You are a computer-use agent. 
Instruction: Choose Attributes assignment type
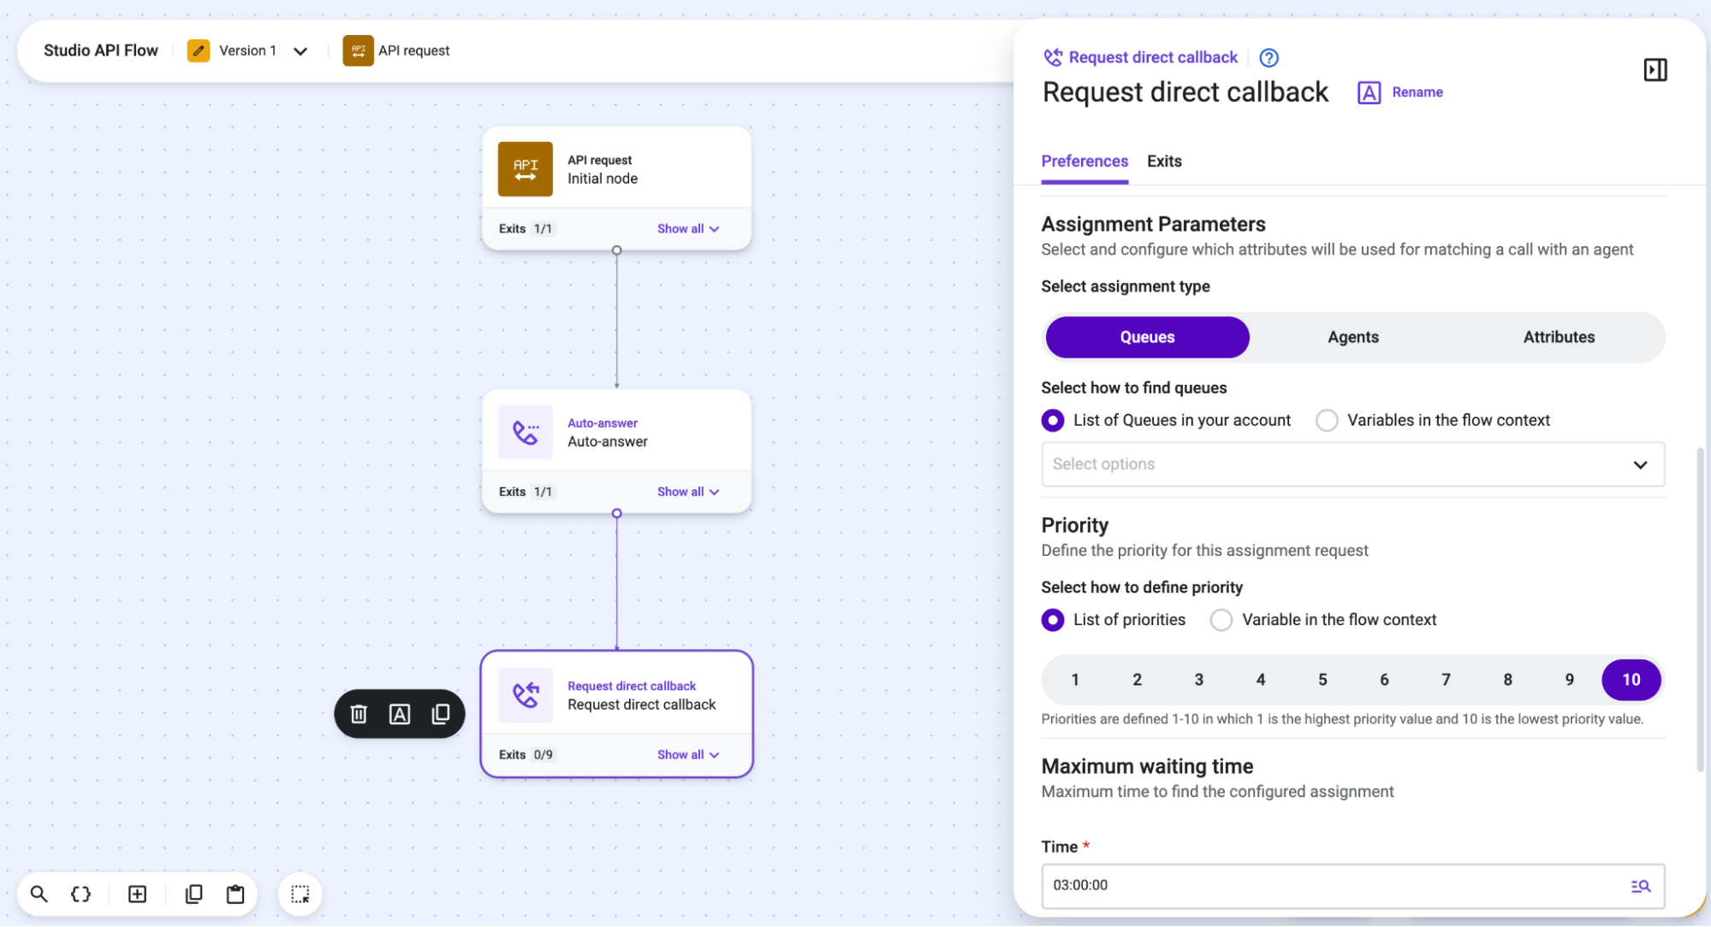[1559, 337]
